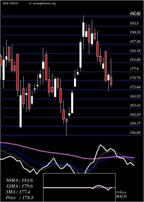Click the 165.41 price axis label

point(135,105)
